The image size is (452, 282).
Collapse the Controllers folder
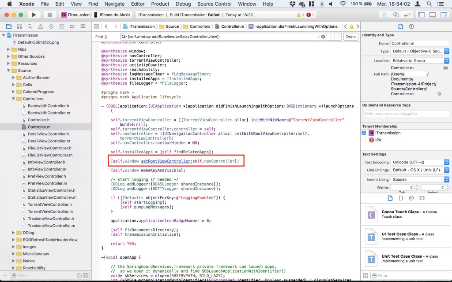pos(14,99)
